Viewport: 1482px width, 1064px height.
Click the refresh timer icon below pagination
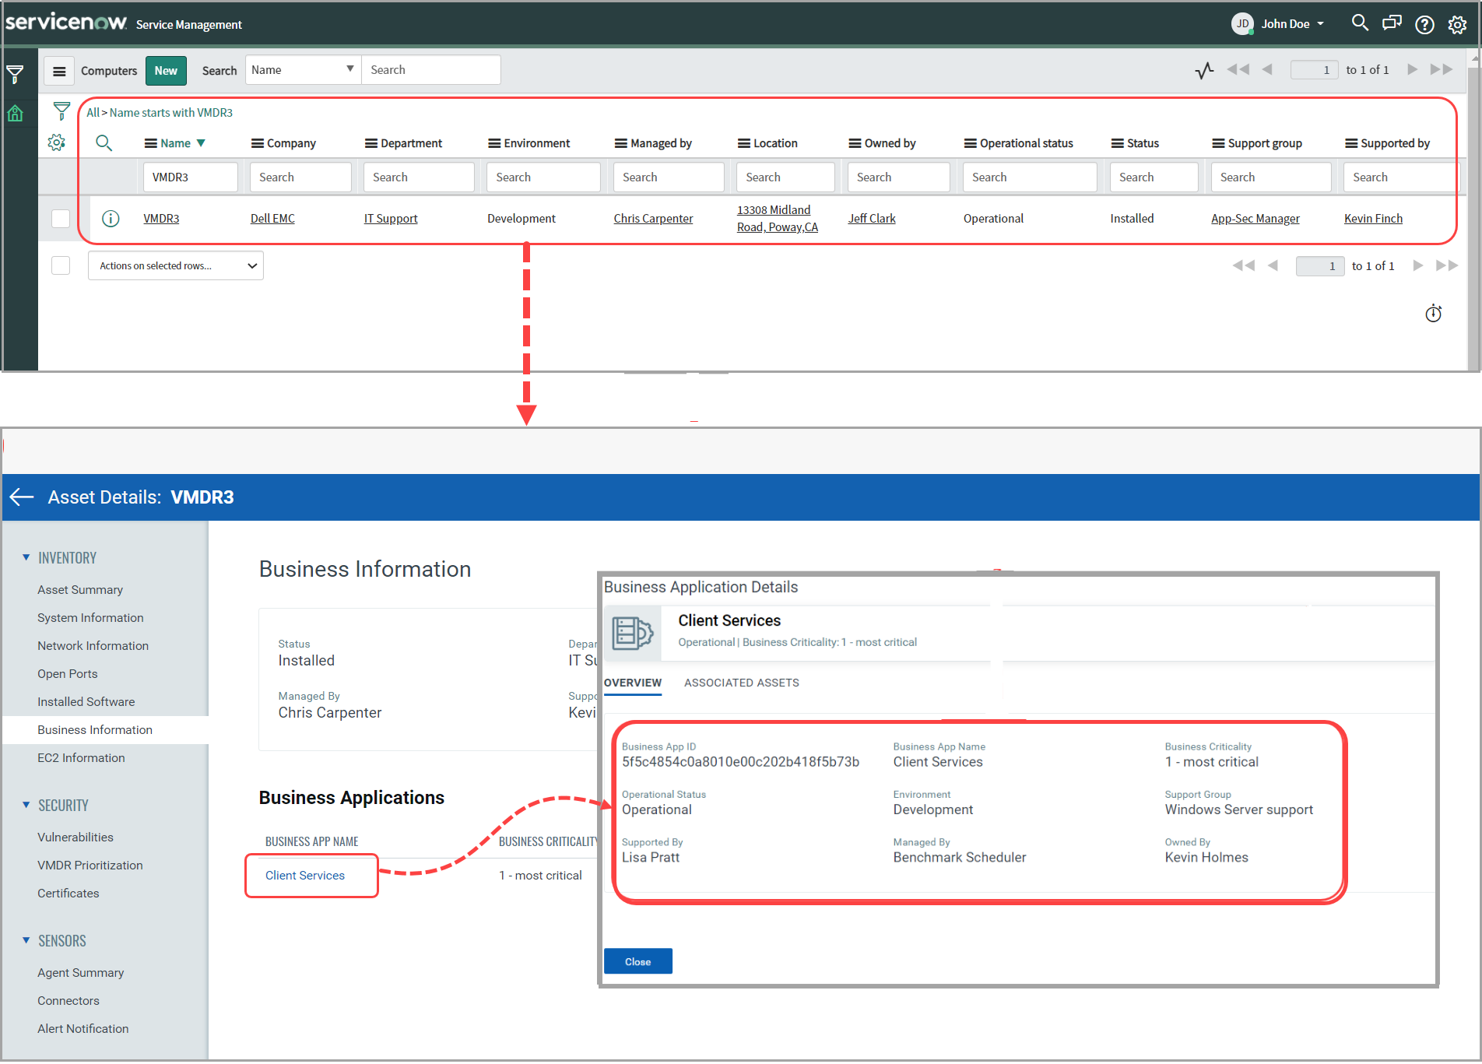1433,314
